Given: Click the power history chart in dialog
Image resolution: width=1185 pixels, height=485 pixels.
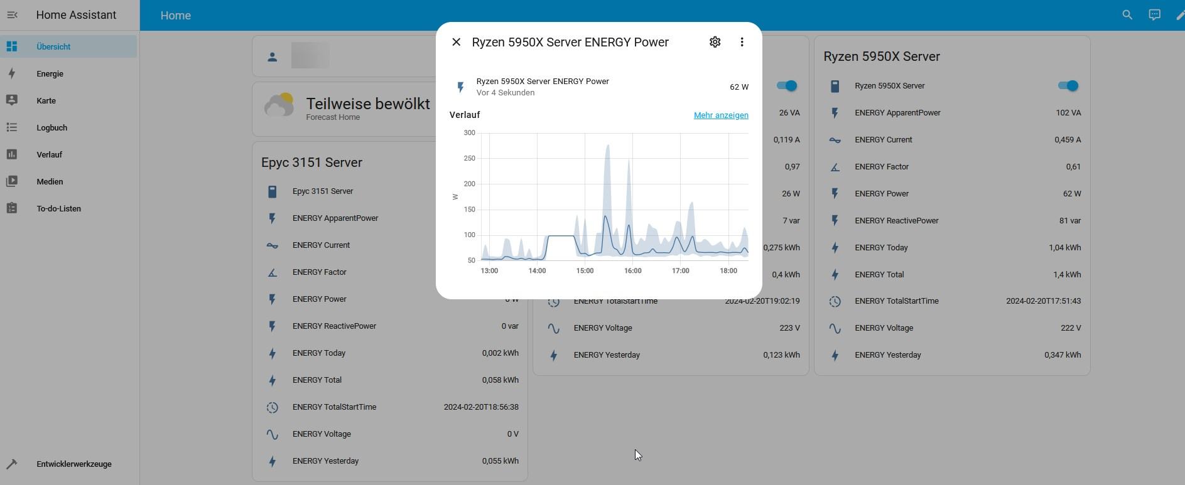Looking at the screenshot, I should 599,203.
